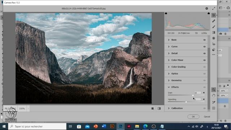231x130 pixels.
Task: Toggle Detail panel visibility eye
Action: [205, 53]
